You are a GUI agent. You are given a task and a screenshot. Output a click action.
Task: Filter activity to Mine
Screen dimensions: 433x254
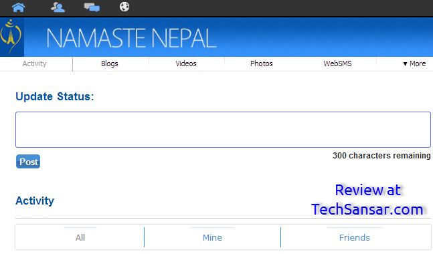212,237
